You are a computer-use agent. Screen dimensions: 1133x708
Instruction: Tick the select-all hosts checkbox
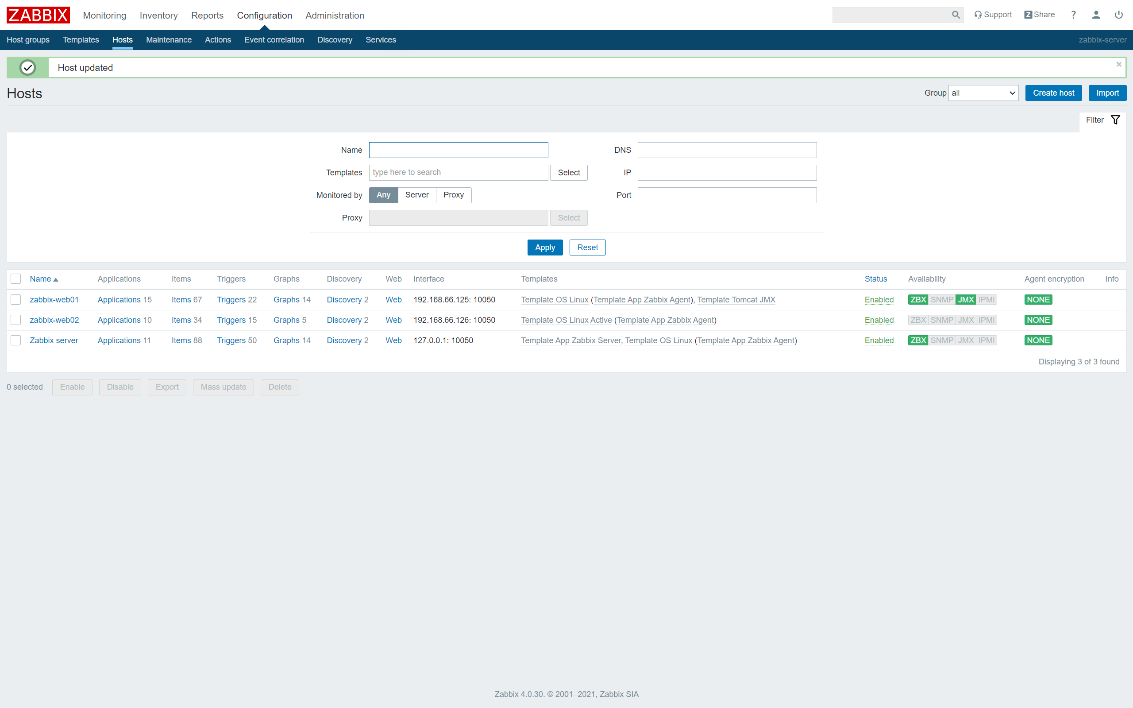(16, 279)
